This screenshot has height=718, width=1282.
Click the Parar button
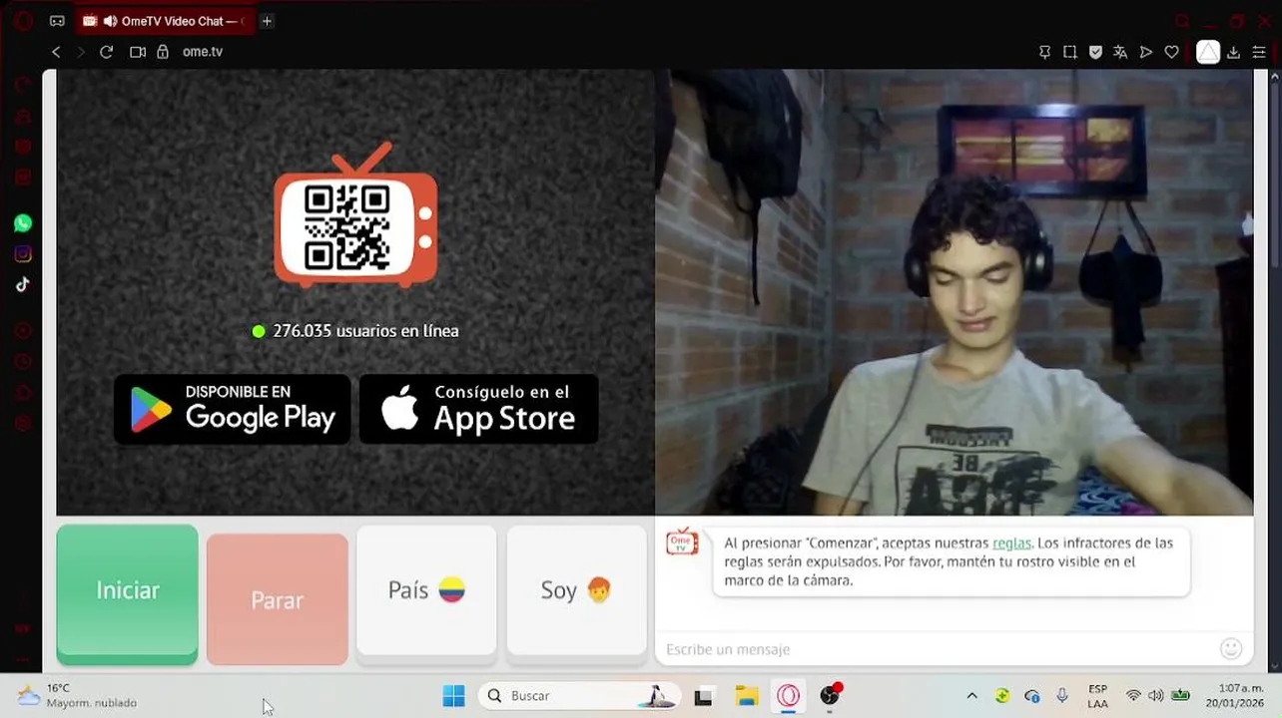tap(278, 599)
